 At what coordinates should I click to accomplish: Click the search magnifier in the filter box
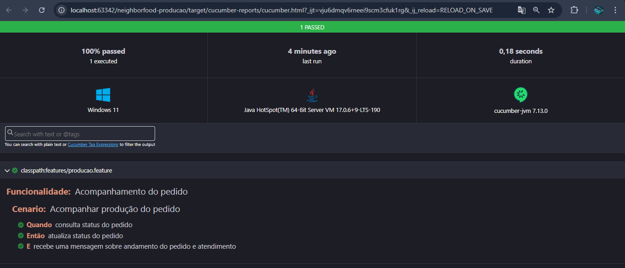tap(10, 134)
